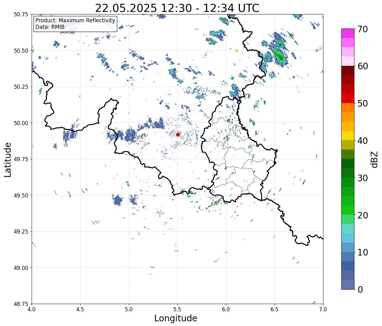Click the 50.25 latitude tick label

[21, 87]
